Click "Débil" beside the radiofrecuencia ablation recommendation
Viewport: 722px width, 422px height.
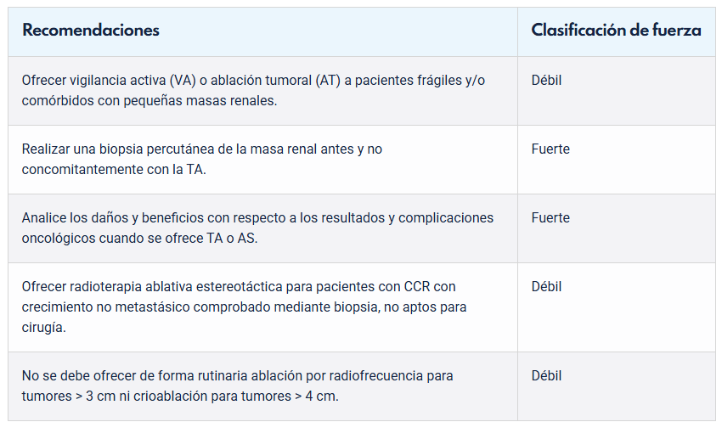546,376
